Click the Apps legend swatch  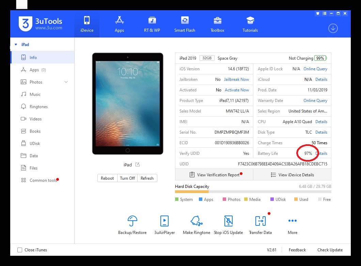tap(201, 199)
